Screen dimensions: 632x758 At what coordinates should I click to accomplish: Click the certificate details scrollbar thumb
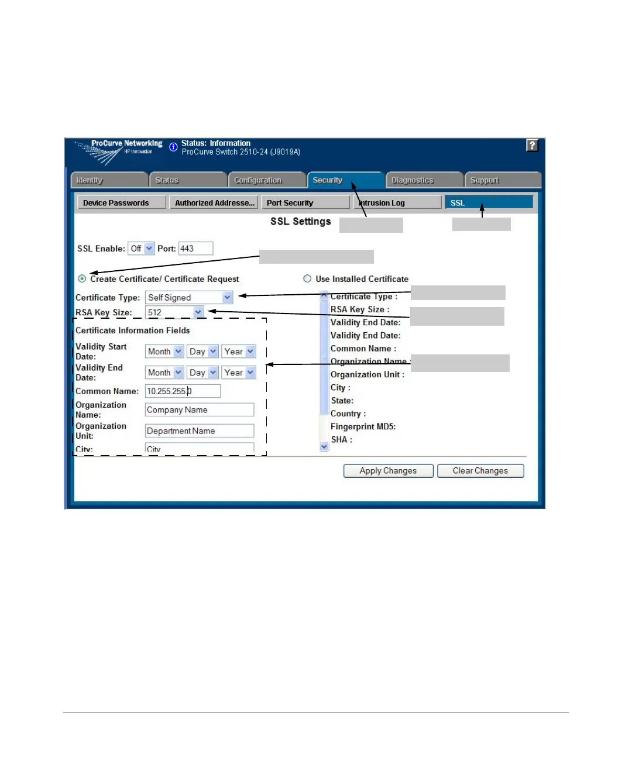(325, 357)
